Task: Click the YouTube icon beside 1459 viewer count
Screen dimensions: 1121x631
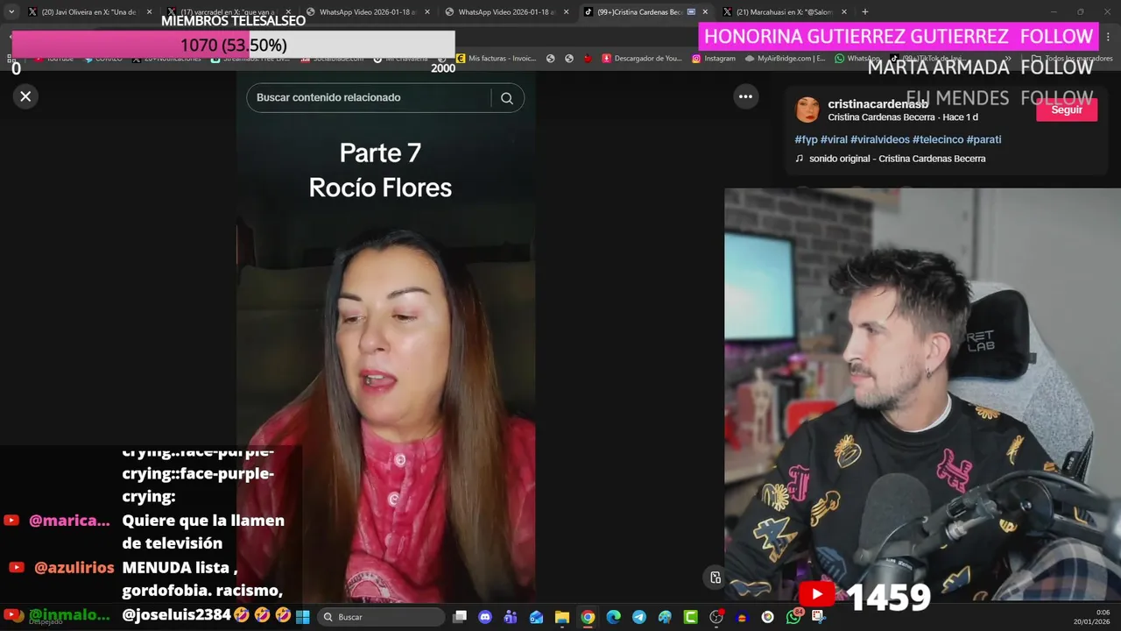Action: (x=816, y=595)
